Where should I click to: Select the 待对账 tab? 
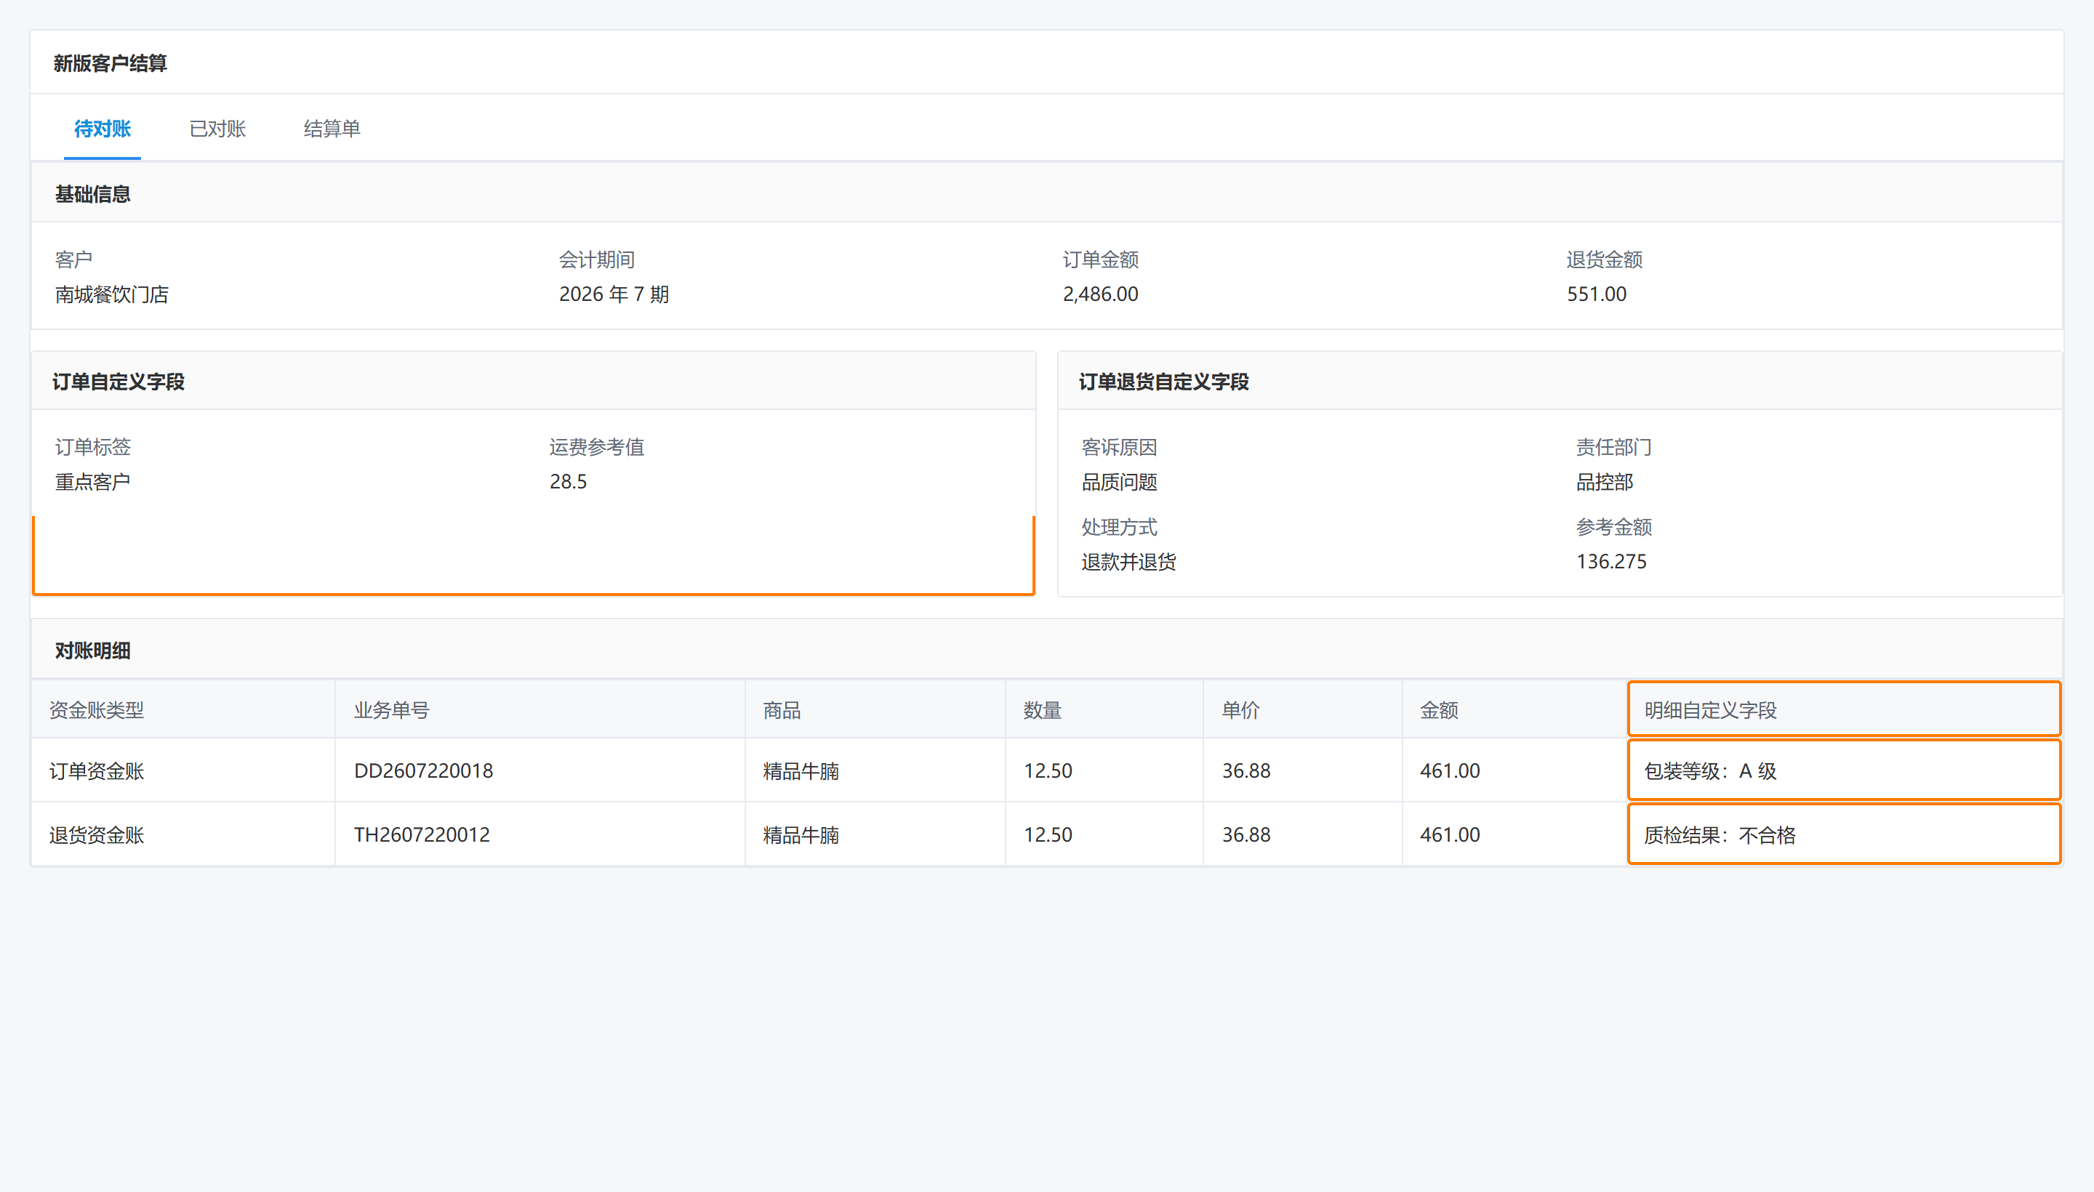(x=103, y=129)
